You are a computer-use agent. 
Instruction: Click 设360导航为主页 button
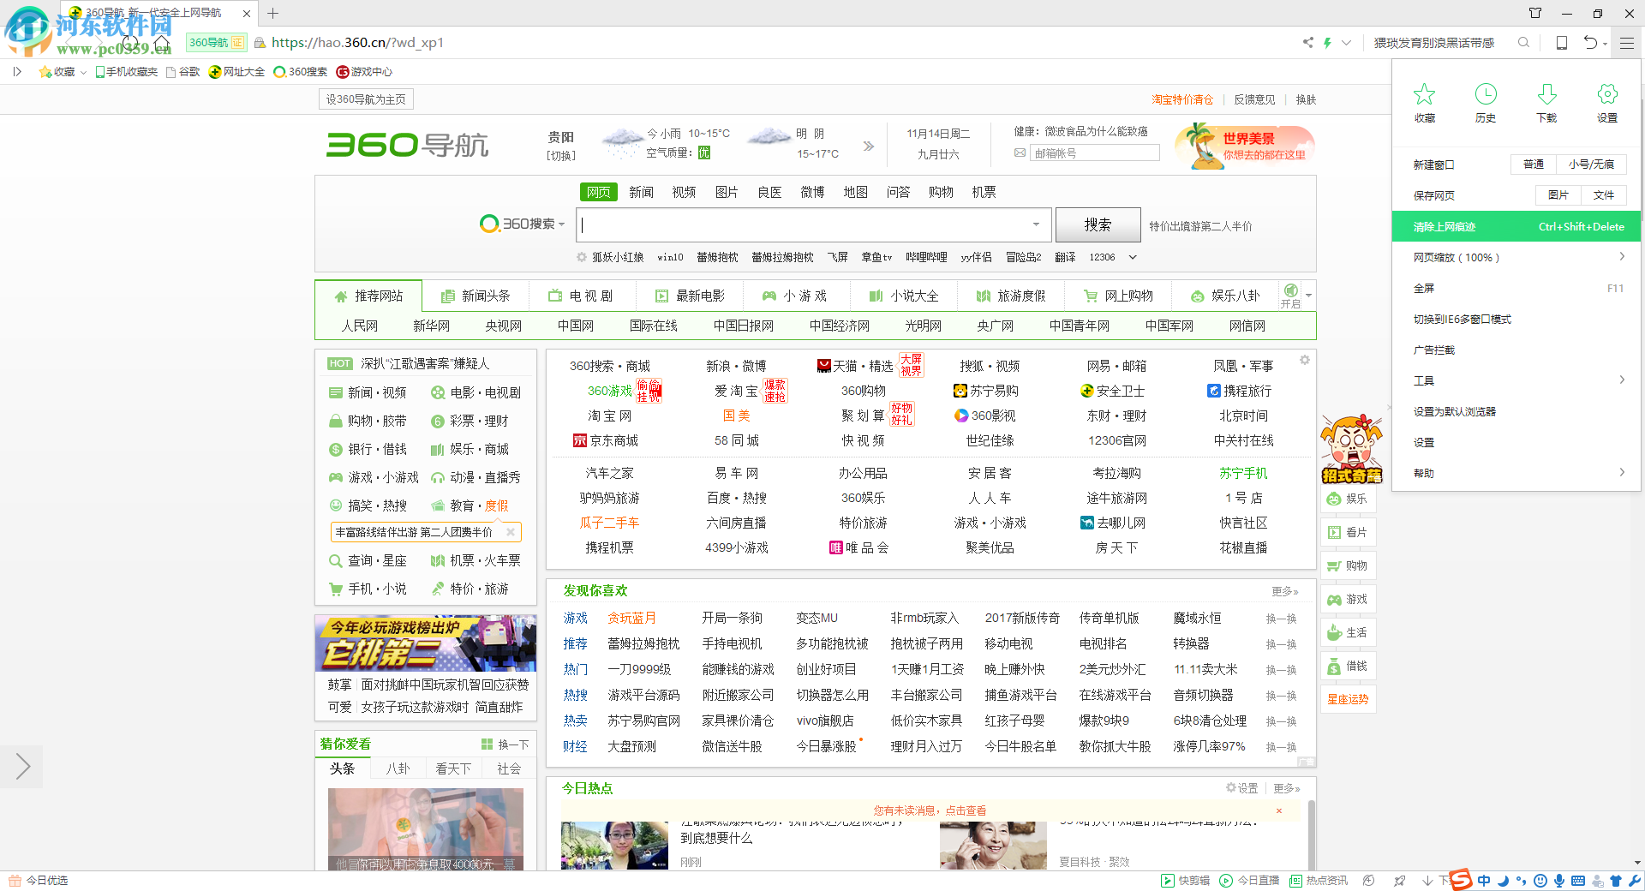point(366,99)
